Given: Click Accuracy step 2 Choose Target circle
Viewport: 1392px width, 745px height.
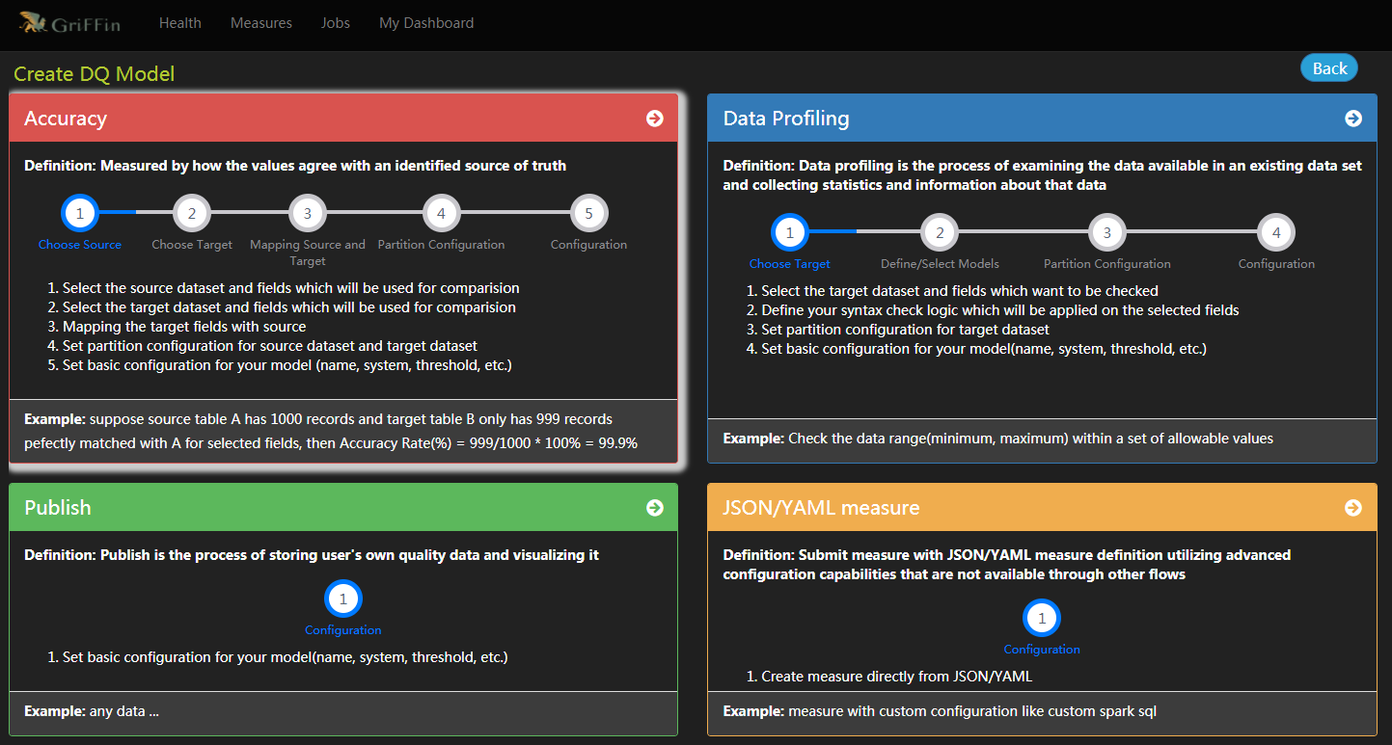Looking at the screenshot, I should (192, 213).
